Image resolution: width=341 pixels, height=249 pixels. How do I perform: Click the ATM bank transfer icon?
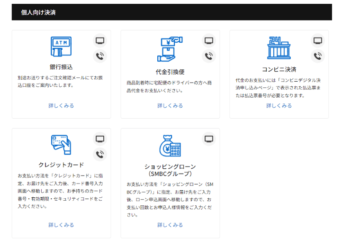tap(61, 47)
